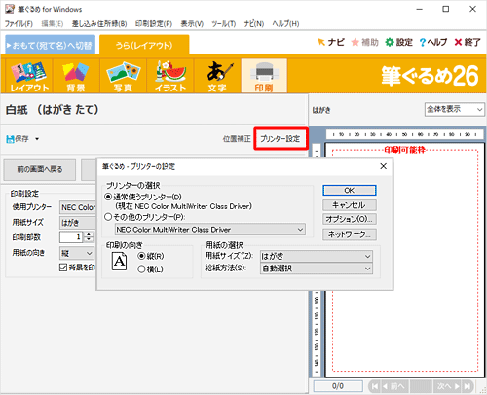Click the 終了 red X exit icon
The image size is (487, 395).
tap(468, 42)
